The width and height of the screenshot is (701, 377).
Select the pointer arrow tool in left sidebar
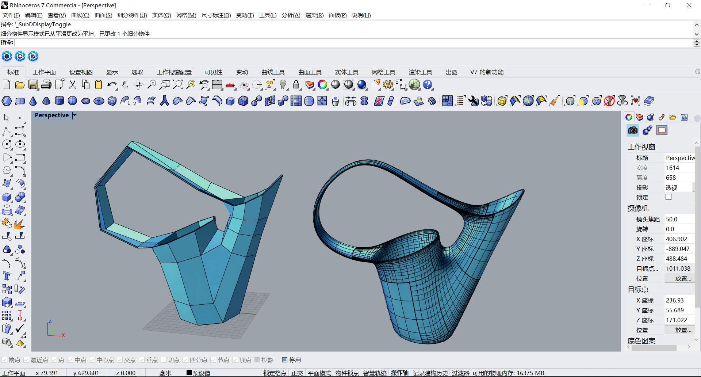coord(7,118)
